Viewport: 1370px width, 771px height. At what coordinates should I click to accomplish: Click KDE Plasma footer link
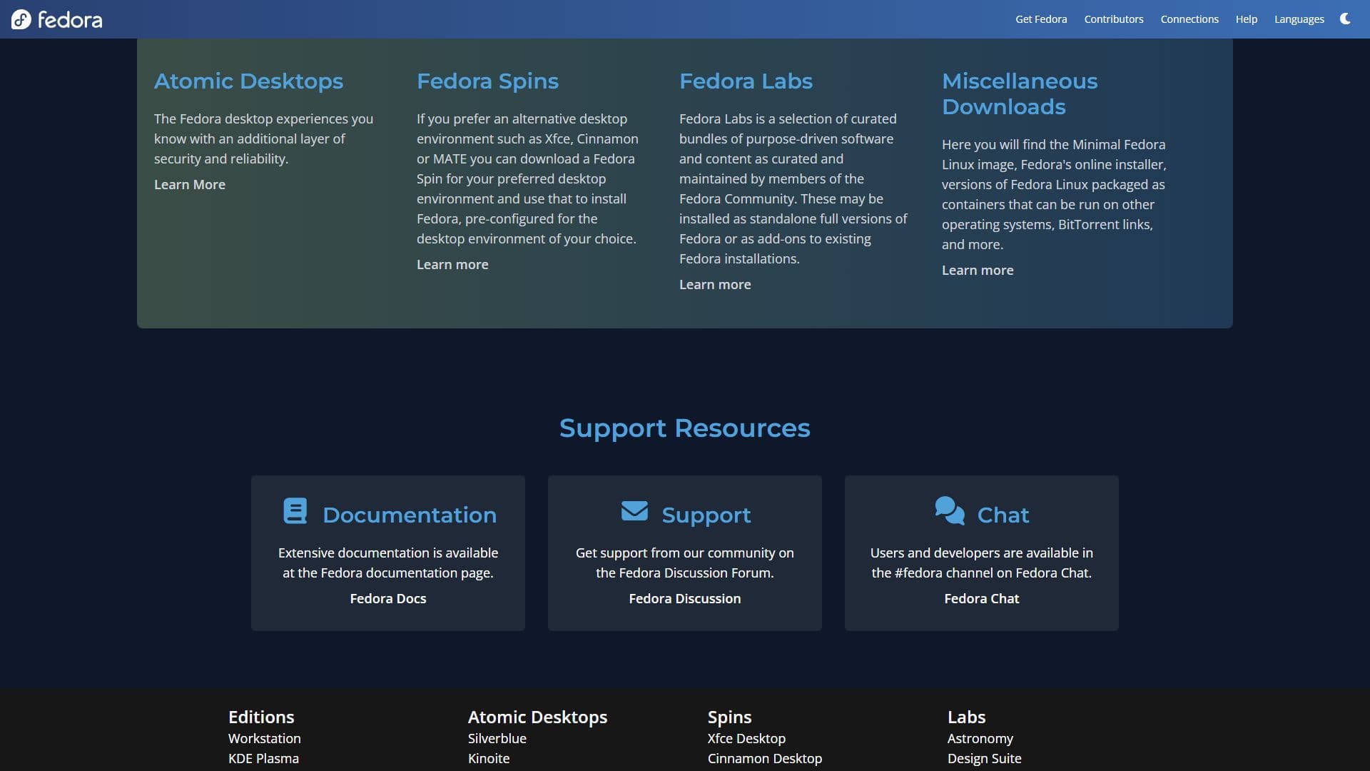point(263,758)
